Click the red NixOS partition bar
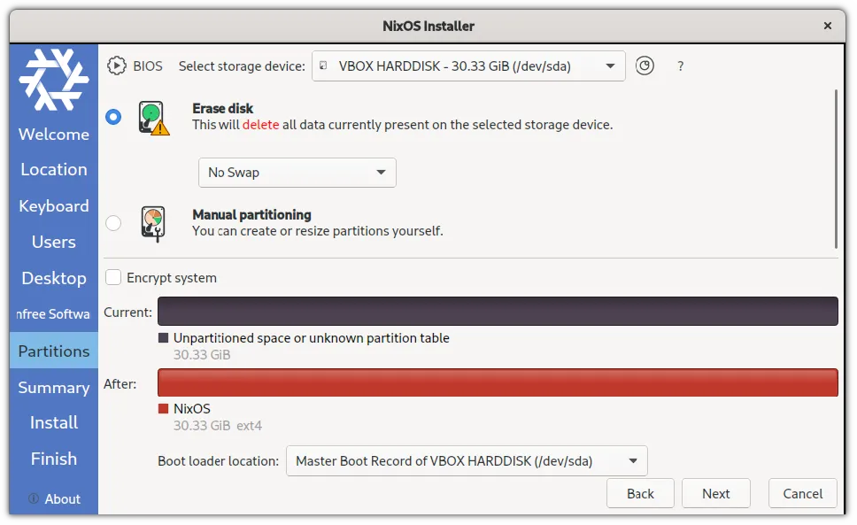 (x=498, y=382)
